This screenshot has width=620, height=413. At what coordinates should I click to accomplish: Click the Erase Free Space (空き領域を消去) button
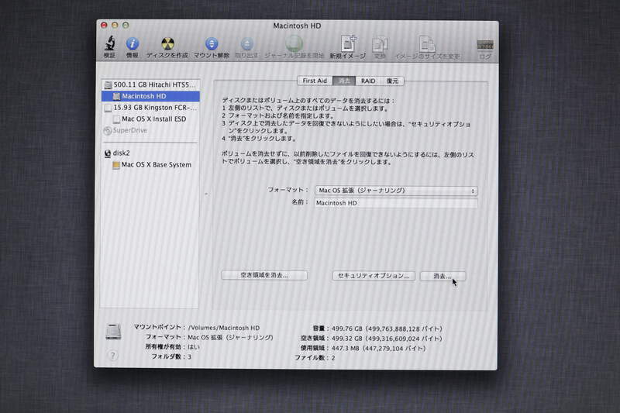pyautogui.click(x=264, y=276)
